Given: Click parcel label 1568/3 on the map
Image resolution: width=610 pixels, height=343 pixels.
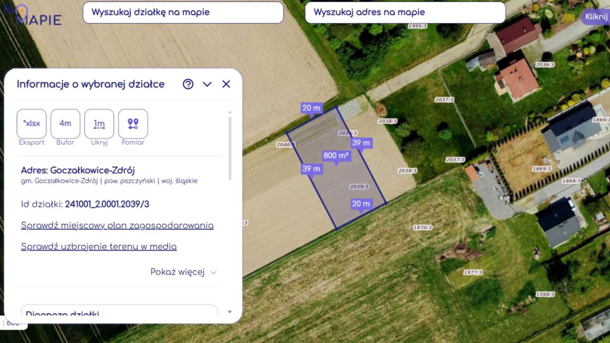Looking at the screenshot, I should click(x=545, y=294).
